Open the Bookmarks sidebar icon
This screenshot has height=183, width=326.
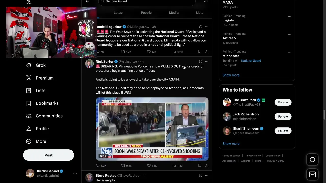[29, 103]
